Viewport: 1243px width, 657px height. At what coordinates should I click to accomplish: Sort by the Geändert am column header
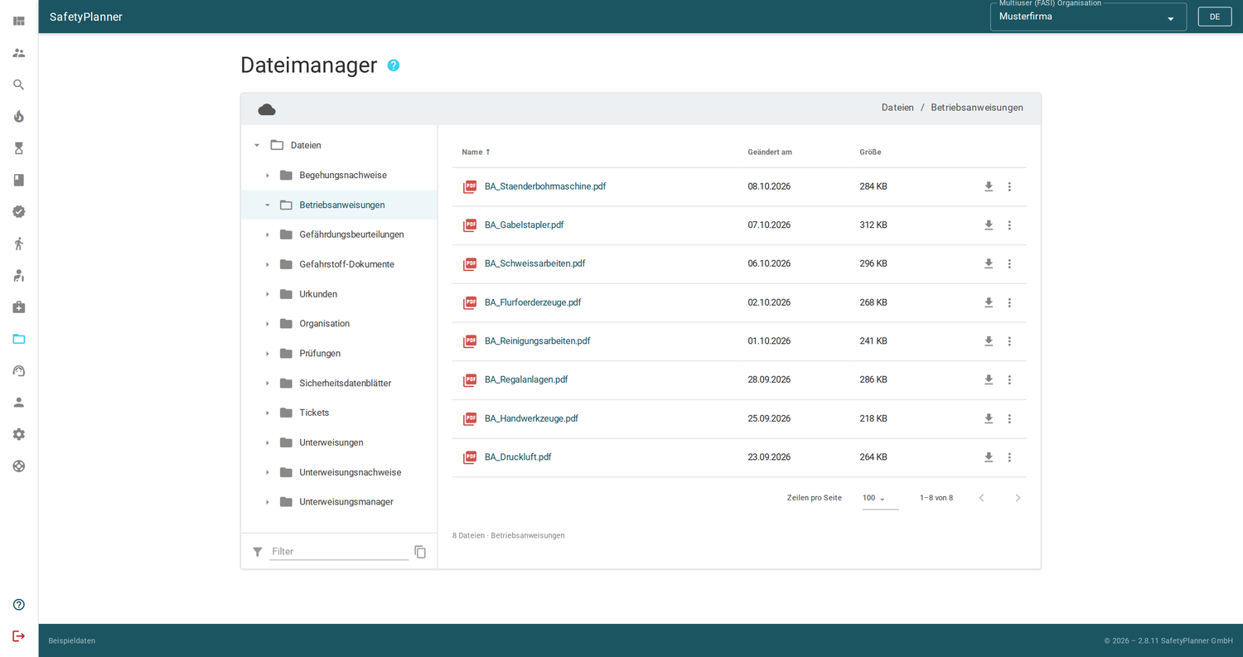pyautogui.click(x=770, y=152)
